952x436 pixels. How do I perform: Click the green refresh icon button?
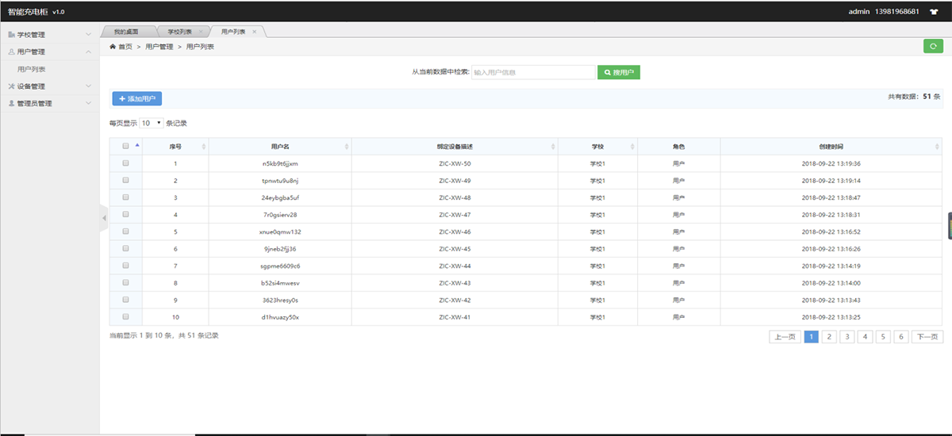tap(933, 47)
